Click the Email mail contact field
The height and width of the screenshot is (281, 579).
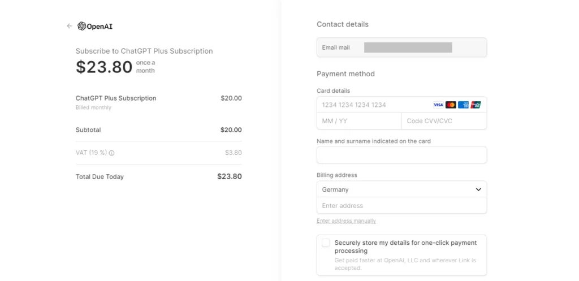click(401, 47)
